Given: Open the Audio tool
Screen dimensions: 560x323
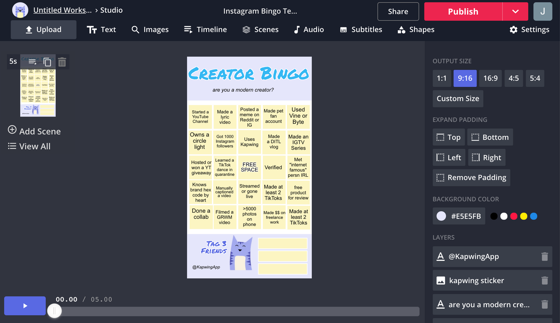Looking at the screenshot, I should (x=309, y=29).
